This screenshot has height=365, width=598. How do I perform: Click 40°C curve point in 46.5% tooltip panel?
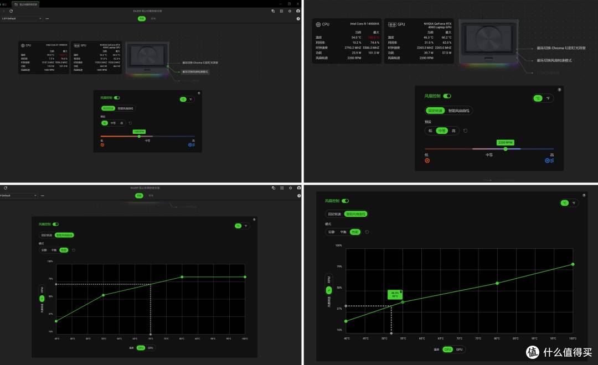(346, 321)
